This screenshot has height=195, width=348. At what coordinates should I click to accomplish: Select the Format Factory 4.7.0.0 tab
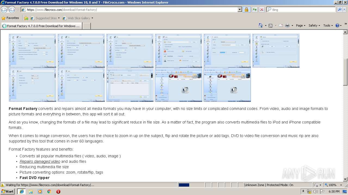pyautogui.click(x=41, y=26)
